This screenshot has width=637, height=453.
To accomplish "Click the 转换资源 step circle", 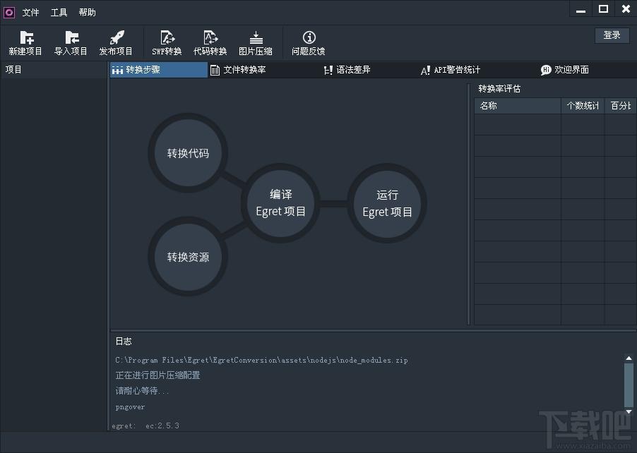I will coord(188,257).
